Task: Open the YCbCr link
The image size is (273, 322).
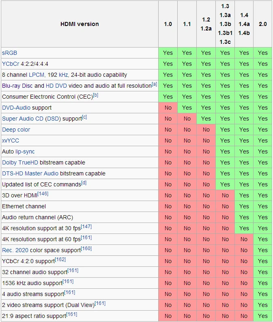Action: pos(11,64)
